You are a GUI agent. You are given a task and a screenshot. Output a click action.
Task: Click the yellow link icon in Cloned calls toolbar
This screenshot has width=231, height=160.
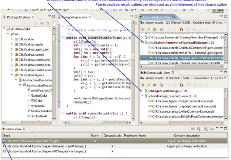(x=149, y=85)
